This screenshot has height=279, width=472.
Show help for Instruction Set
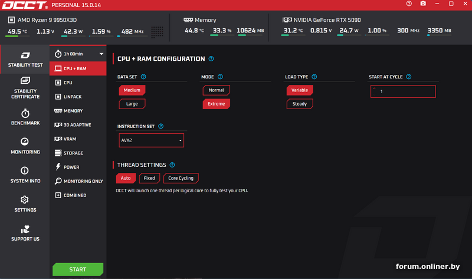[x=160, y=126]
